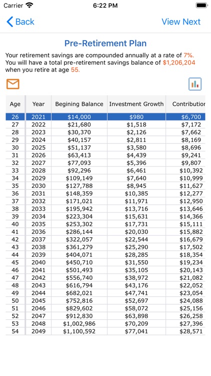
Task: Select the row with balance $253,302
Action: click(x=105, y=224)
